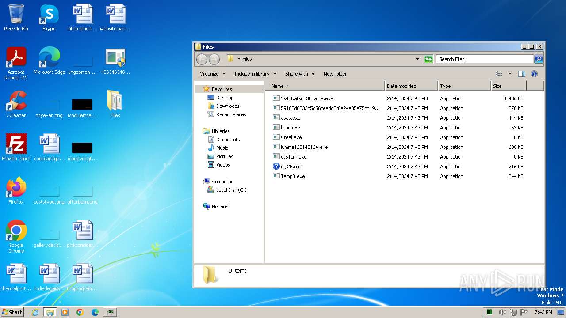
Task: Expand the view options arrow
Action: 510,74
